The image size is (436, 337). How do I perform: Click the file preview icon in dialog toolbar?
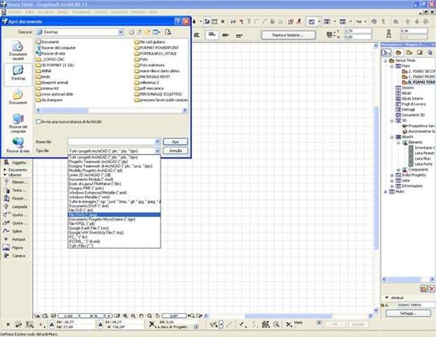pyautogui.click(x=168, y=32)
